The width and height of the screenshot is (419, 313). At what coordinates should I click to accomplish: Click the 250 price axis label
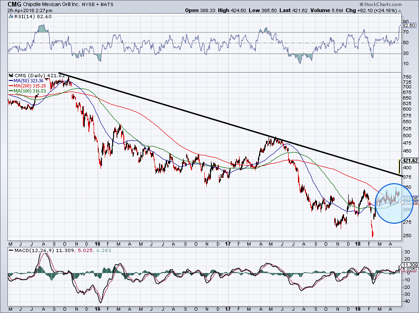point(407,236)
